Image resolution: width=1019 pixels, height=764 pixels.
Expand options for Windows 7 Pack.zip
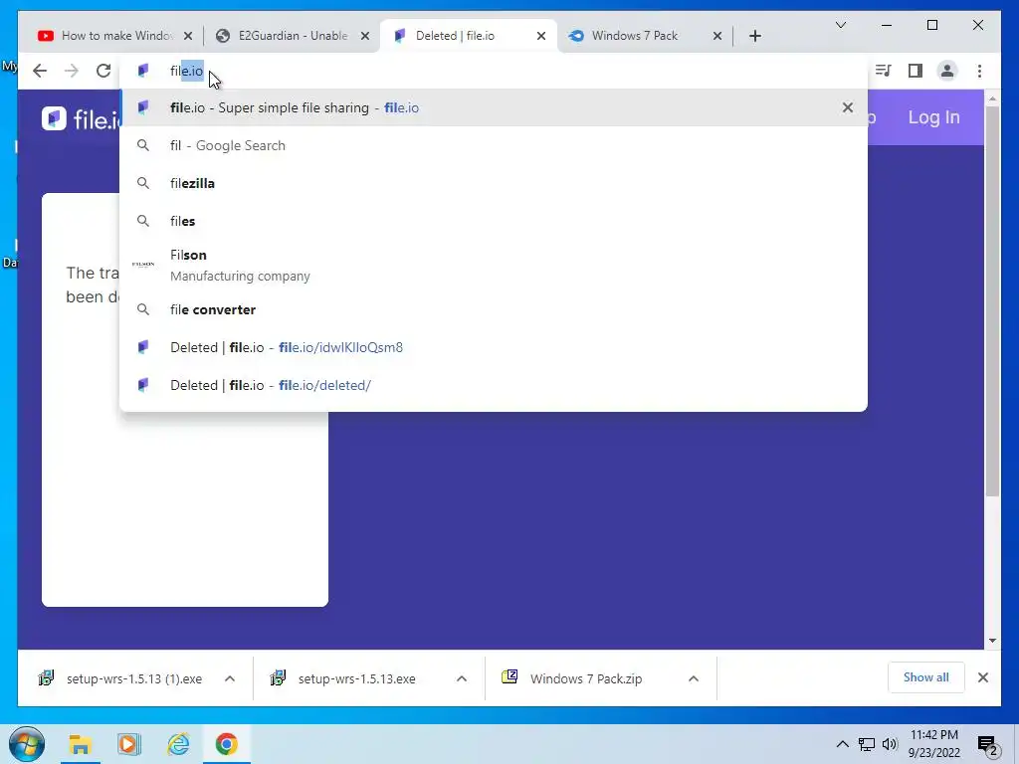pos(694,678)
